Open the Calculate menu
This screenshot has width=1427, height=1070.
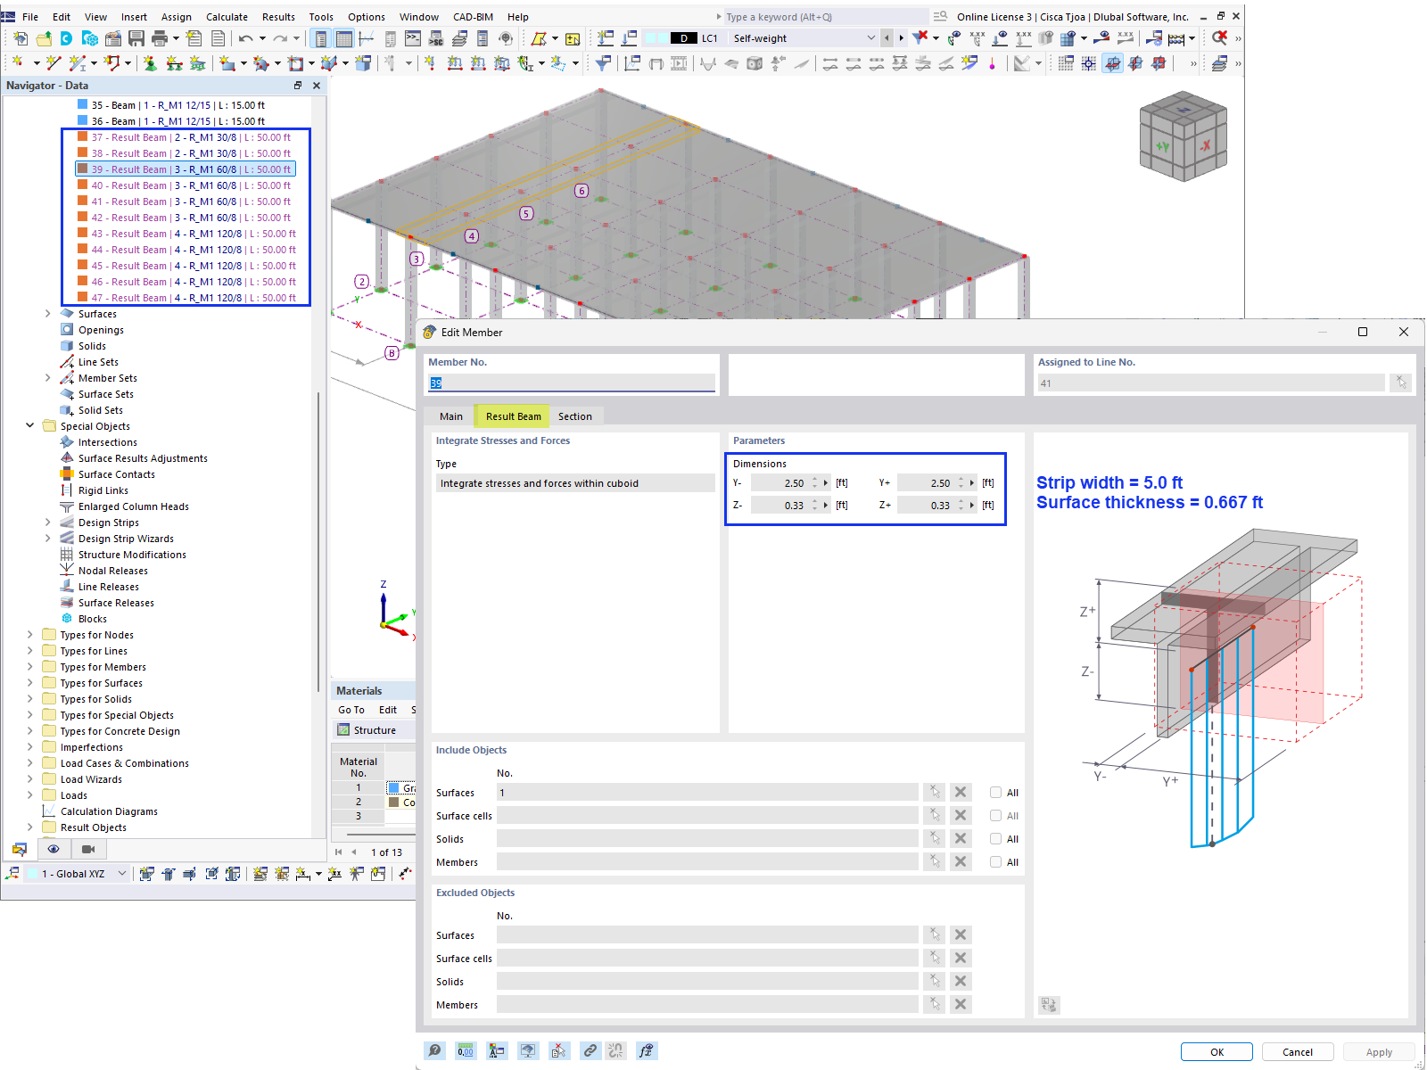click(227, 16)
